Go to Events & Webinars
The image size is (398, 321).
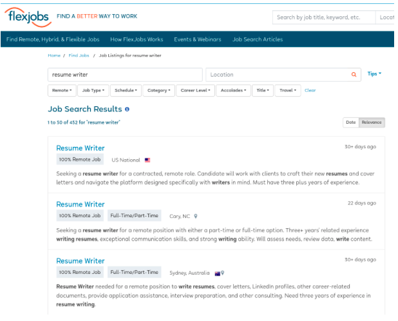(x=198, y=39)
